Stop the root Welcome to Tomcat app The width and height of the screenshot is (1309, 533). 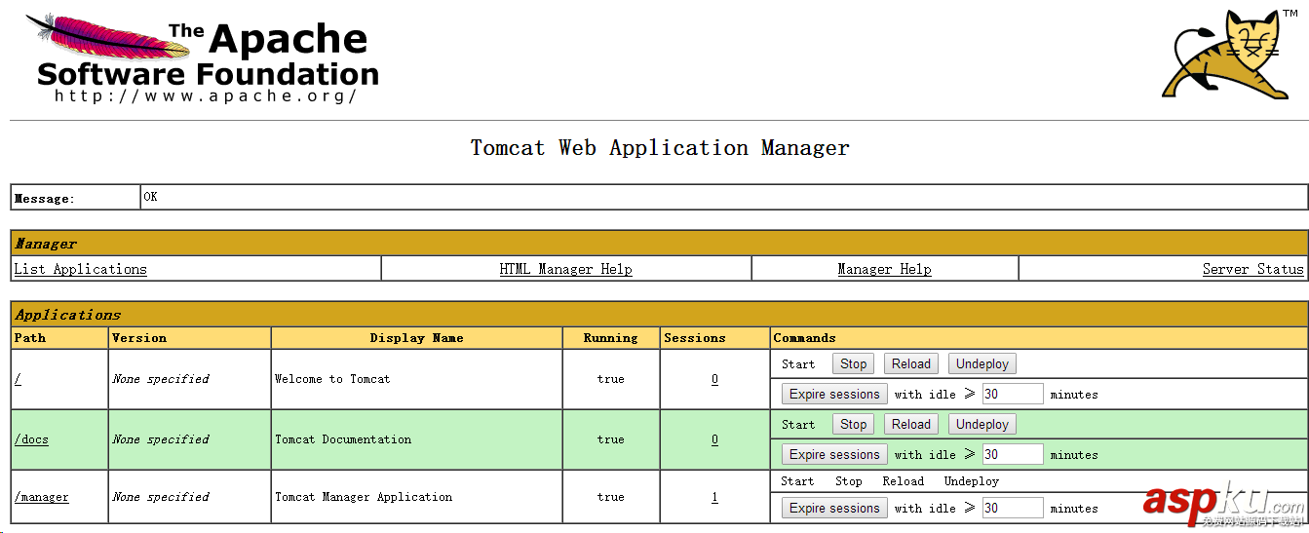click(853, 363)
